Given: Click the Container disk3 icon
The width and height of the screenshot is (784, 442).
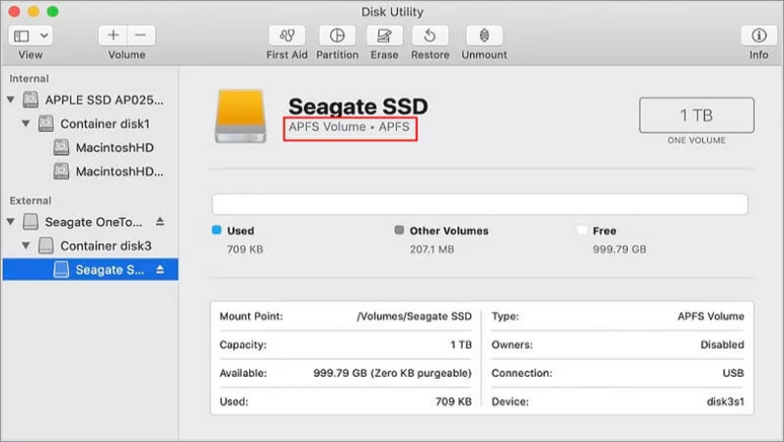Looking at the screenshot, I should [x=46, y=245].
